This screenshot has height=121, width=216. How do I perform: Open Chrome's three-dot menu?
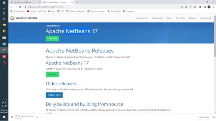coord(213,7)
